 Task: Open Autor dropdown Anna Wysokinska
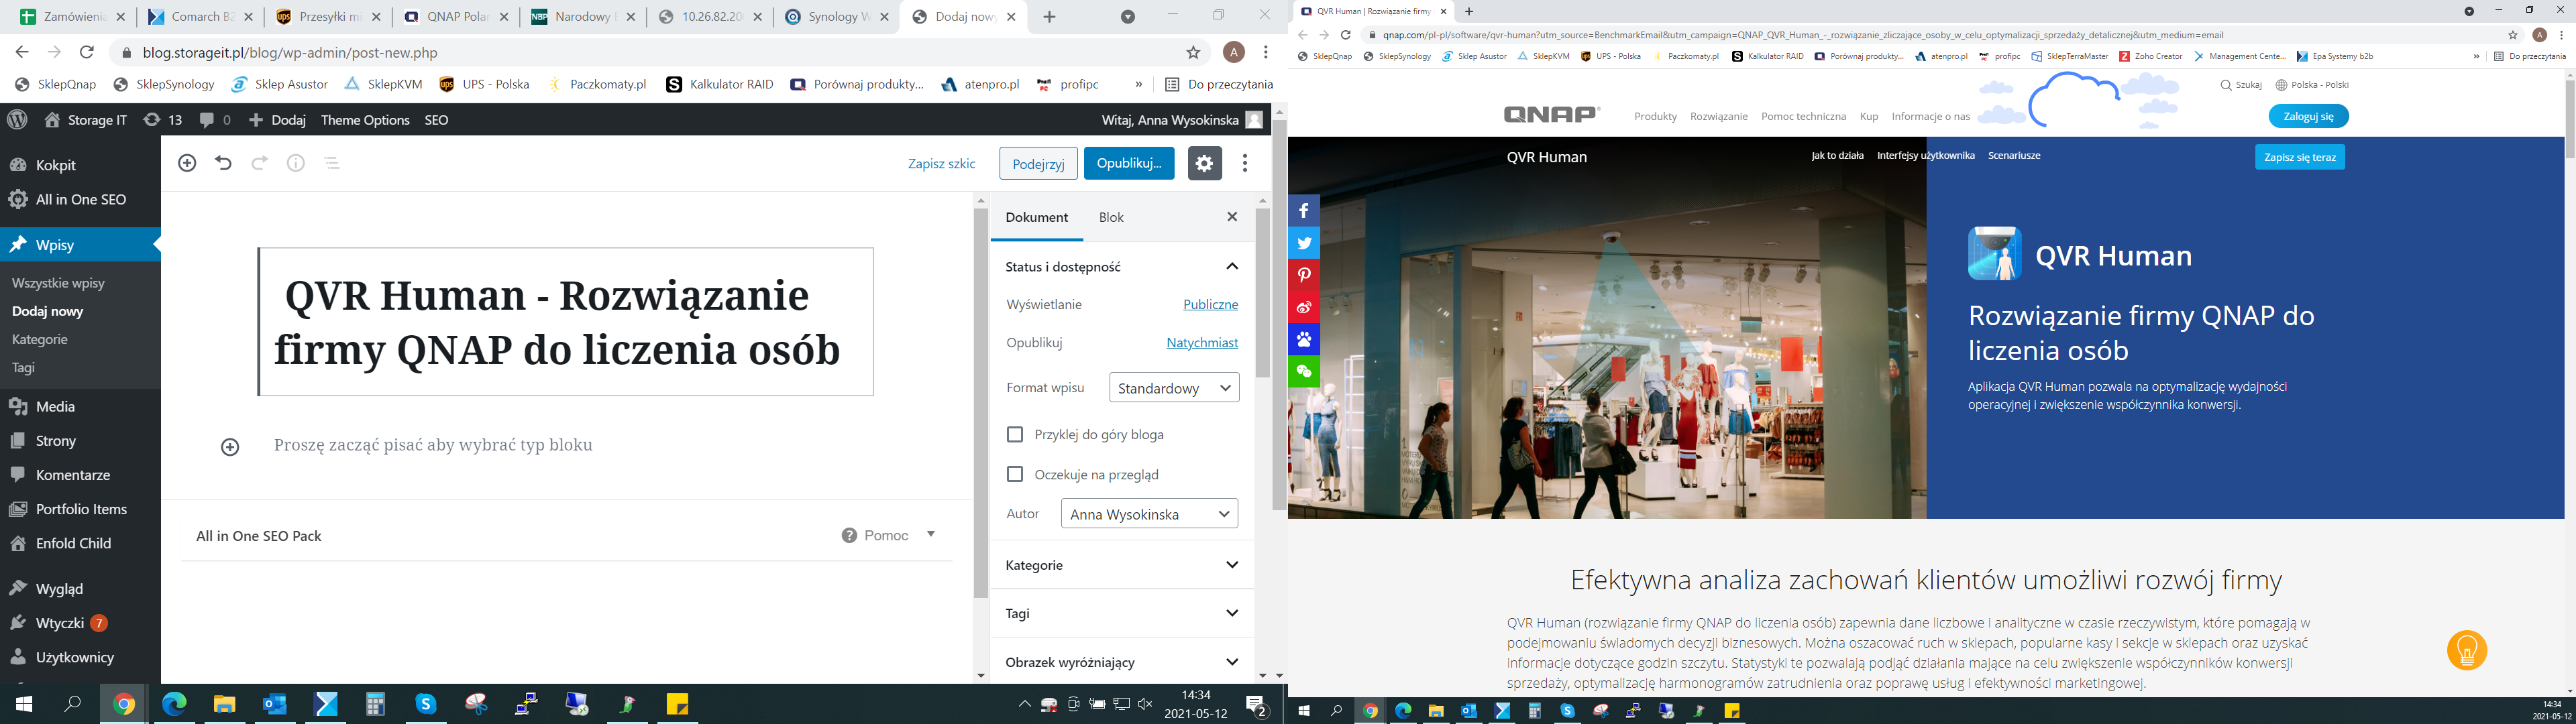coord(1149,514)
